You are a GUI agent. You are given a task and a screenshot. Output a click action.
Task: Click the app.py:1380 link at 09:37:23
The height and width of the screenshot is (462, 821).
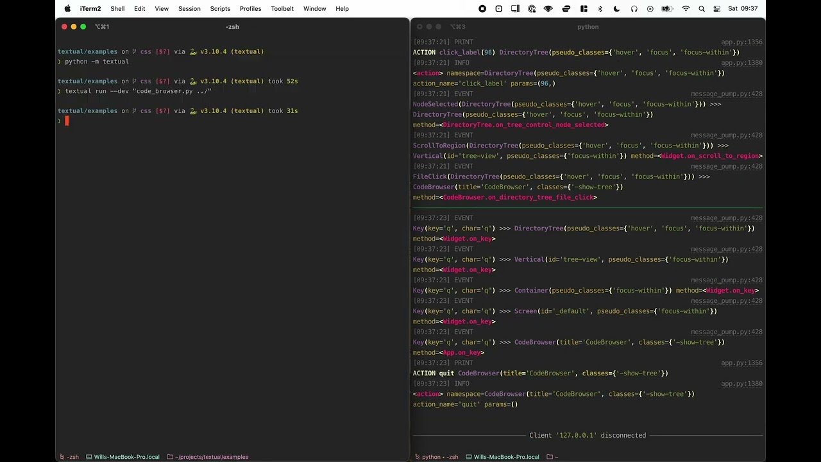741,384
